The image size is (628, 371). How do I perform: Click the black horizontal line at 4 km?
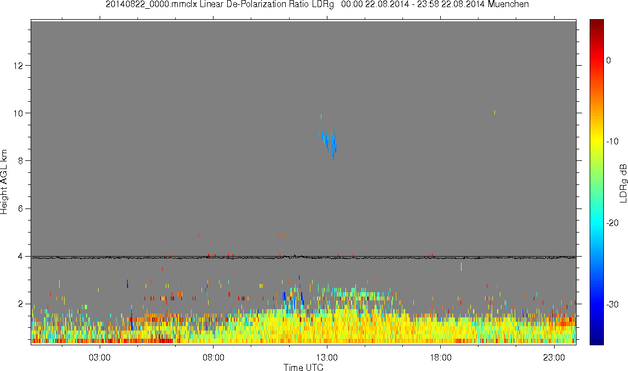point(303,258)
